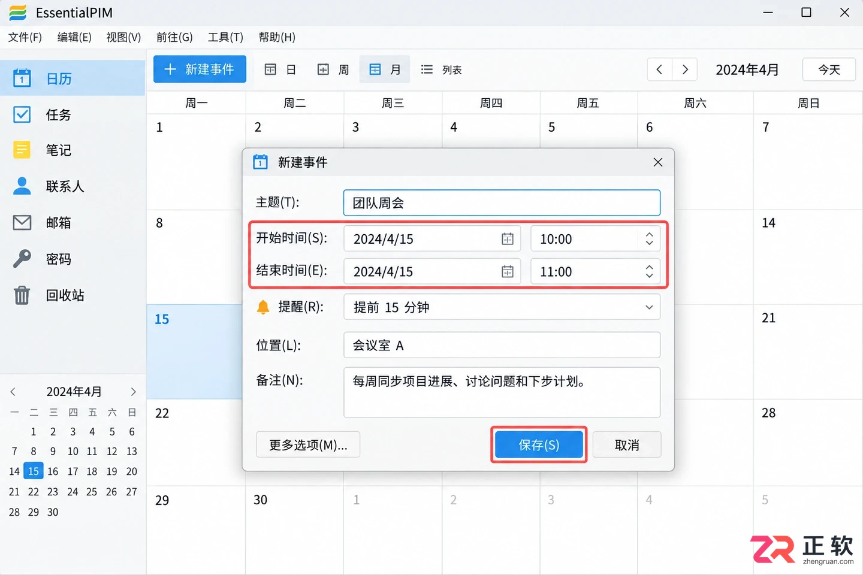This screenshot has height=575, width=863.
Task: Switch to 日 day view
Action: pyautogui.click(x=280, y=69)
